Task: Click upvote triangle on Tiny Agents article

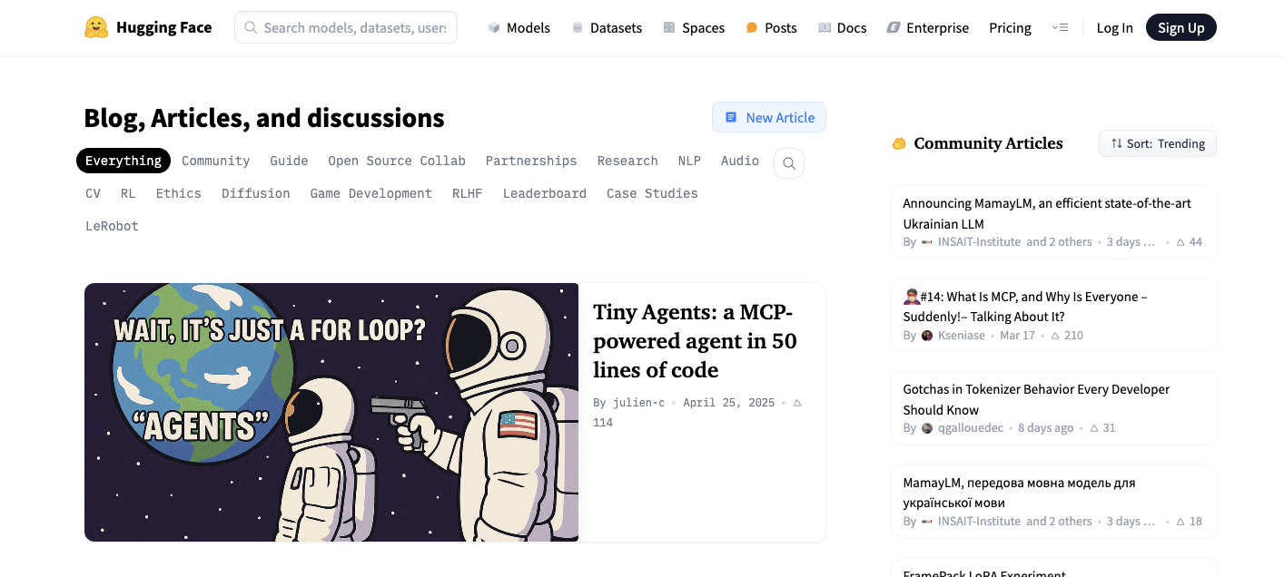Action: 797,402
